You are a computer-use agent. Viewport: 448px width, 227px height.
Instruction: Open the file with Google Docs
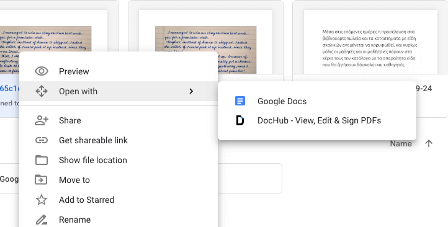click(x=317, y=101)
